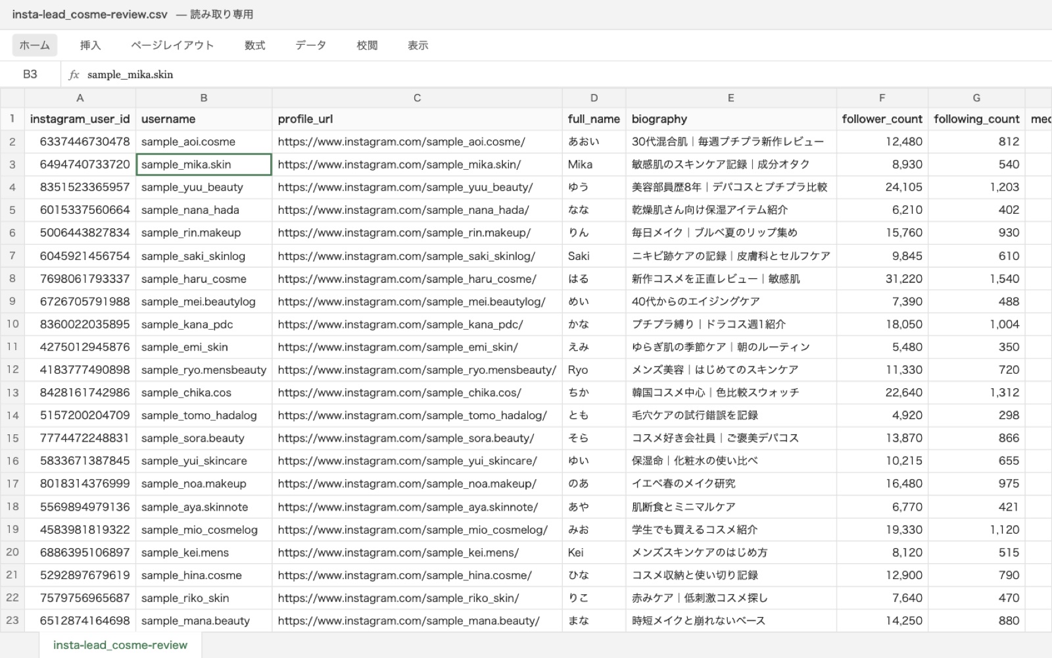Click full_name cell ひな
This screenshot has height=658, width=1052.
click(594, 575)
